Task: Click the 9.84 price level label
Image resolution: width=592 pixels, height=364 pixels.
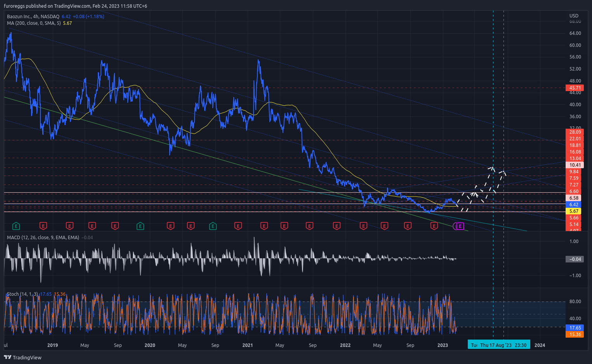Action: pyautogui.click(x=575, y=172)
